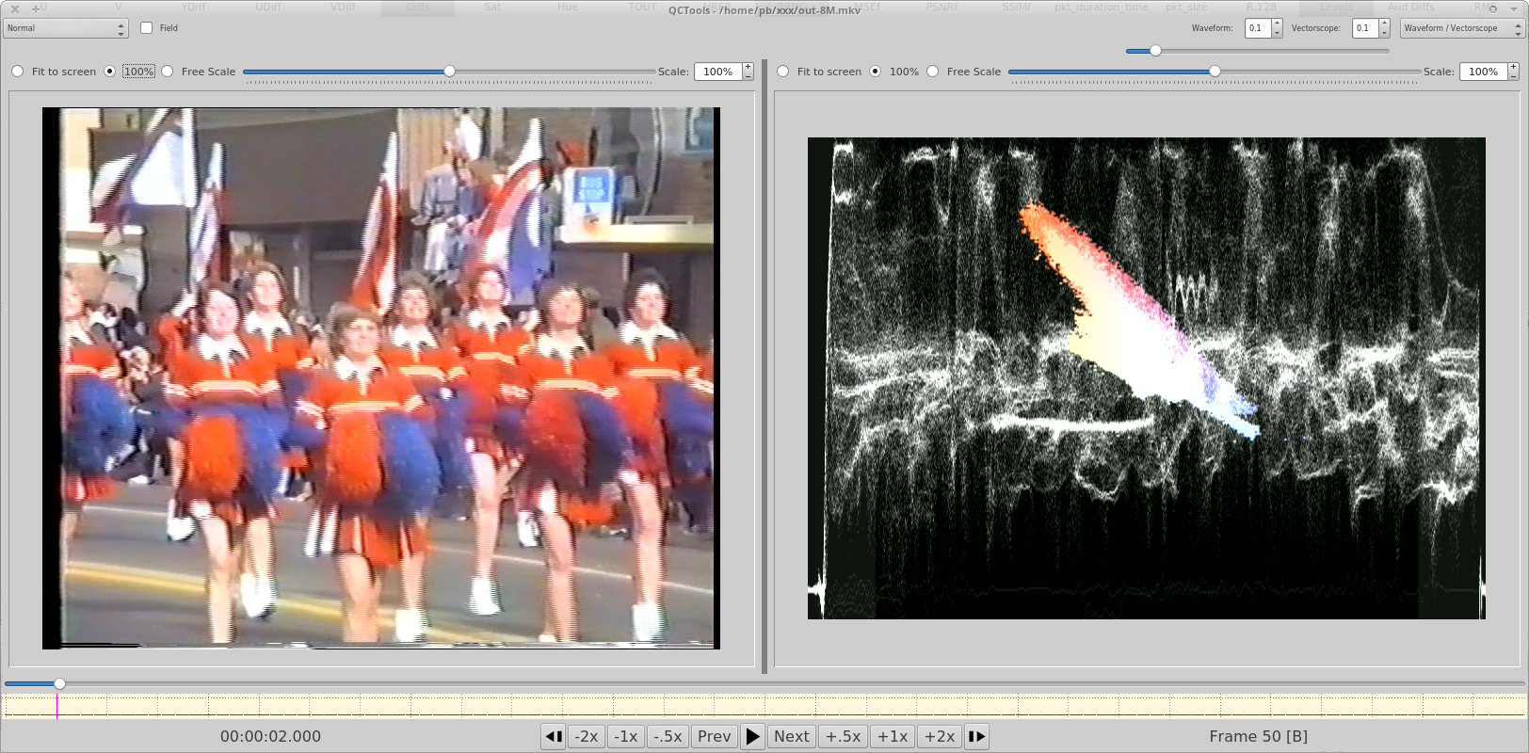Click the video position seek slider handle
Screen dimensions: 1529x753
coord(59,684)
